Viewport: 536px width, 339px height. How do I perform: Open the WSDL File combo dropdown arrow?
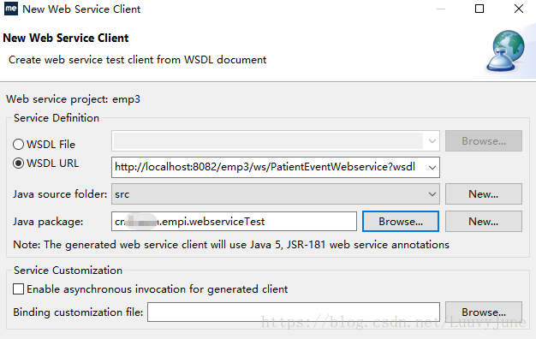(432, 140)
